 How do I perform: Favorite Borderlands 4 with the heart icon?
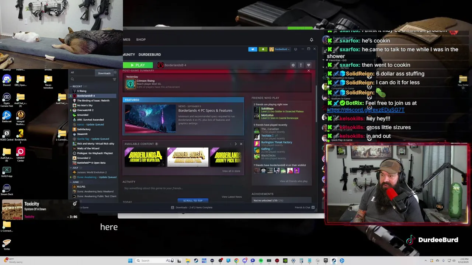[x=309, y=65]
